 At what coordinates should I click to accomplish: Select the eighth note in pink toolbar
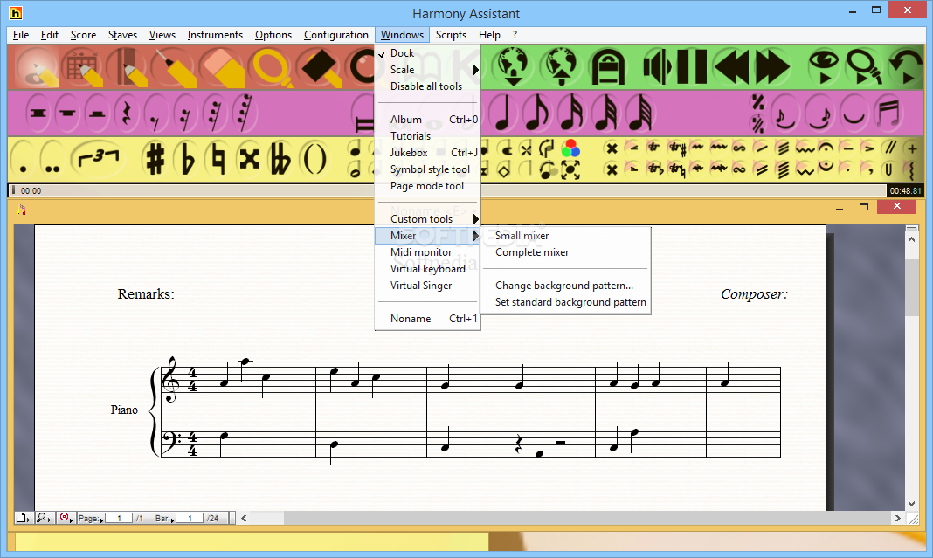pos(536,113)
